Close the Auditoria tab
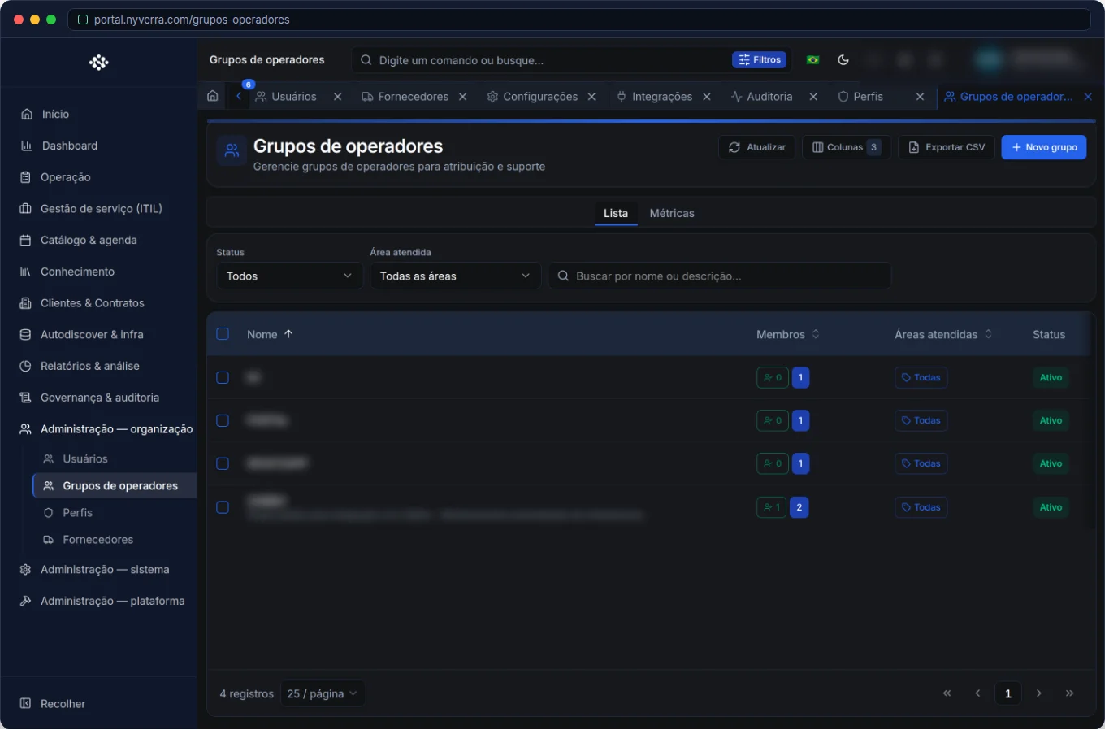The width and height of the screenshot is (1105, 730). (813, 97)
